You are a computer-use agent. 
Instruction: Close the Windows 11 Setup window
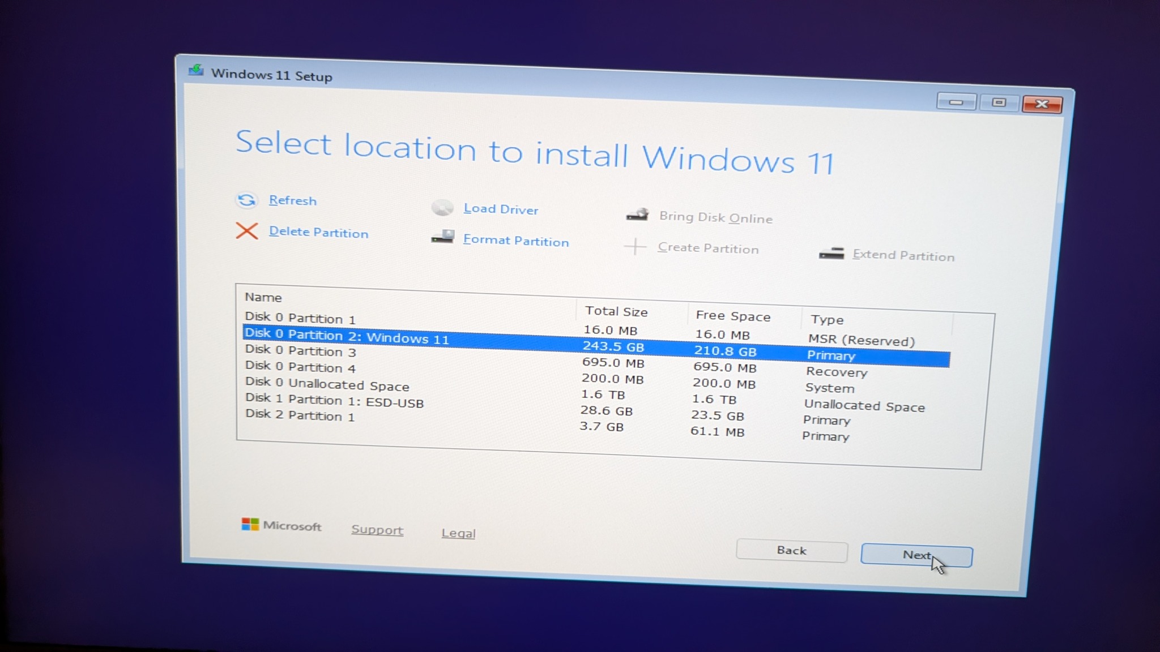click(x=1042, y=104)
